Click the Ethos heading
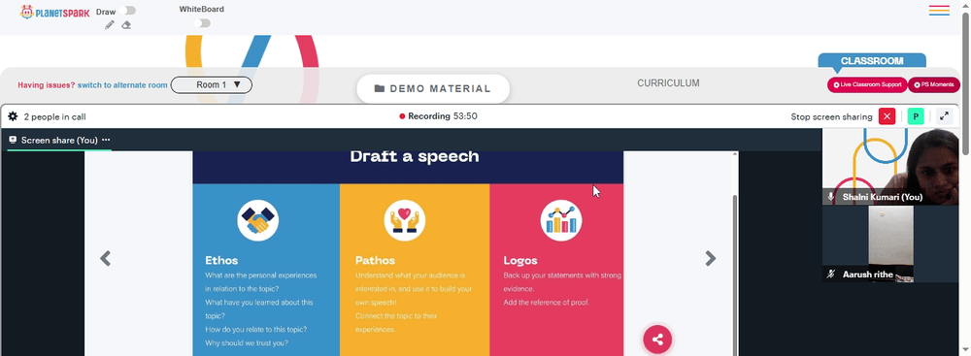The image size is (971, 356). pyautogui.click(x=221, y=261)
